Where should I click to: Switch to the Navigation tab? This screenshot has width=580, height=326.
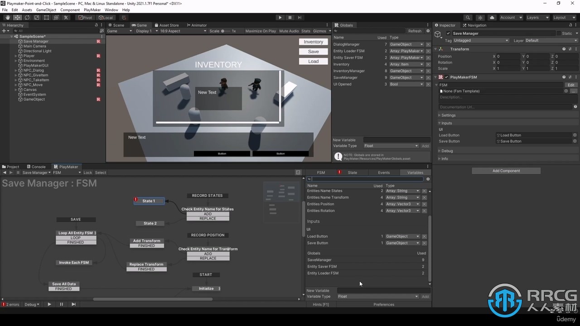(474, 25)
